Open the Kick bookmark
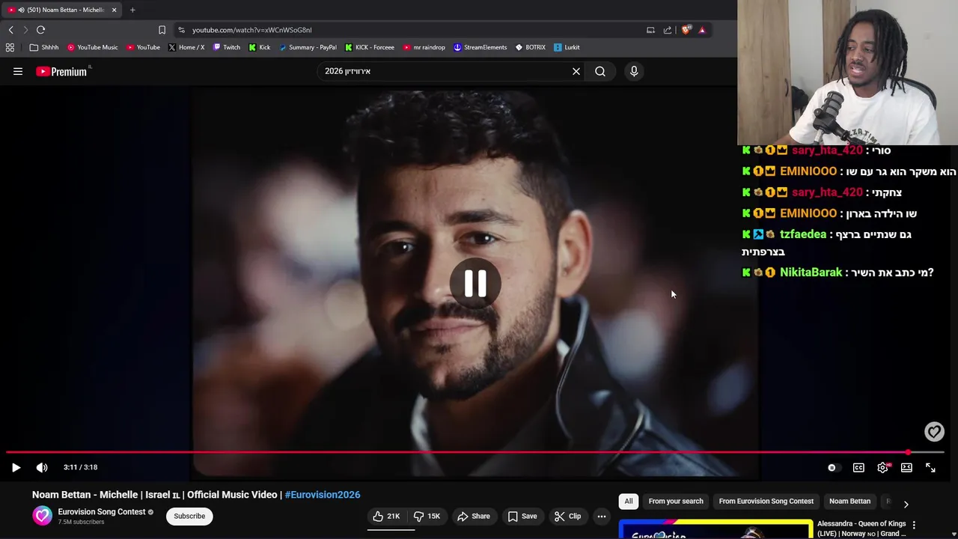This screenshot has height=539, width=958. tap(260, 47)
